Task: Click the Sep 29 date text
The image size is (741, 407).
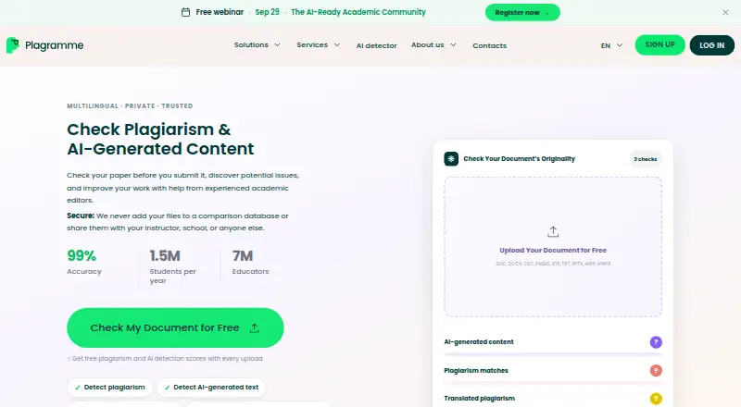Action: [x=267, y=12]
